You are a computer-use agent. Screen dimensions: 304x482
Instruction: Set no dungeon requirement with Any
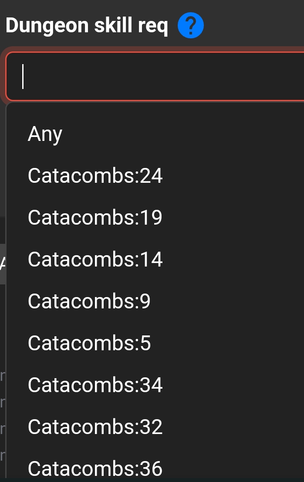tap(45, 134)
